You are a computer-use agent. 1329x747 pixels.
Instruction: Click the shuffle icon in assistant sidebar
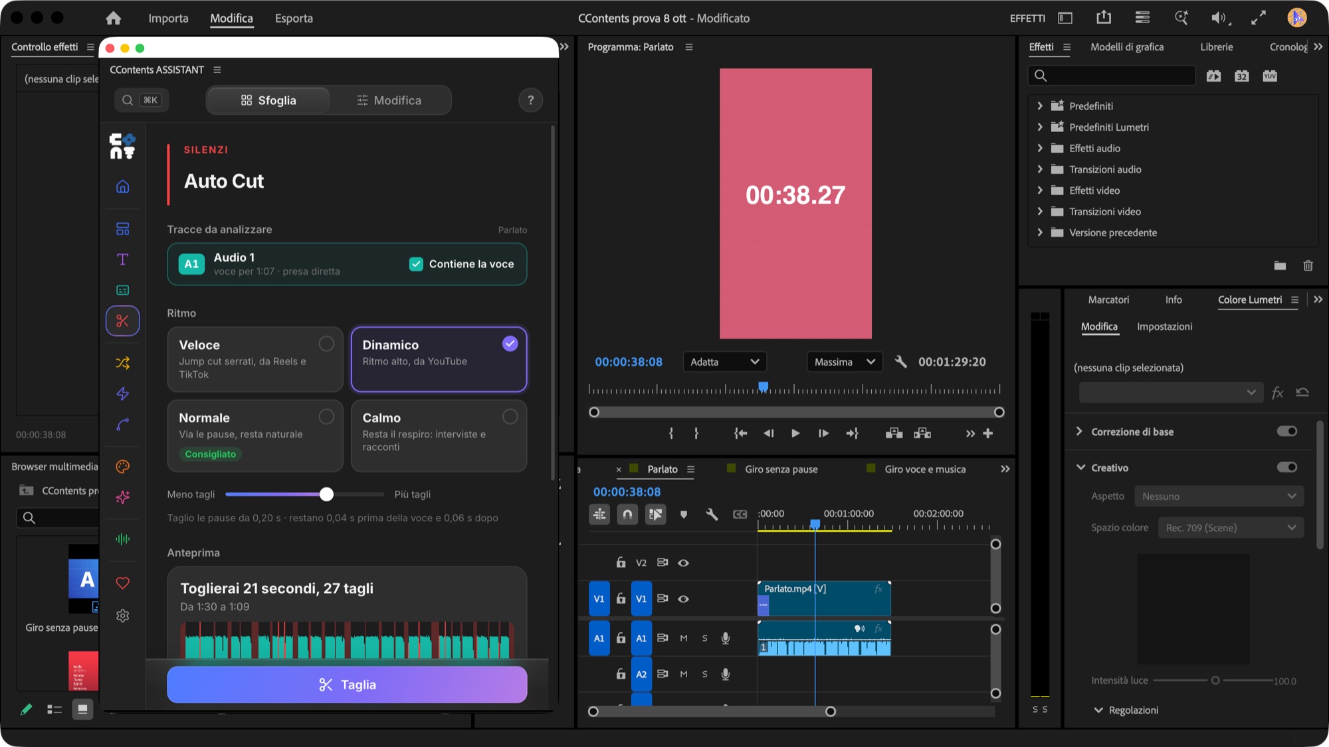(122, 363)
